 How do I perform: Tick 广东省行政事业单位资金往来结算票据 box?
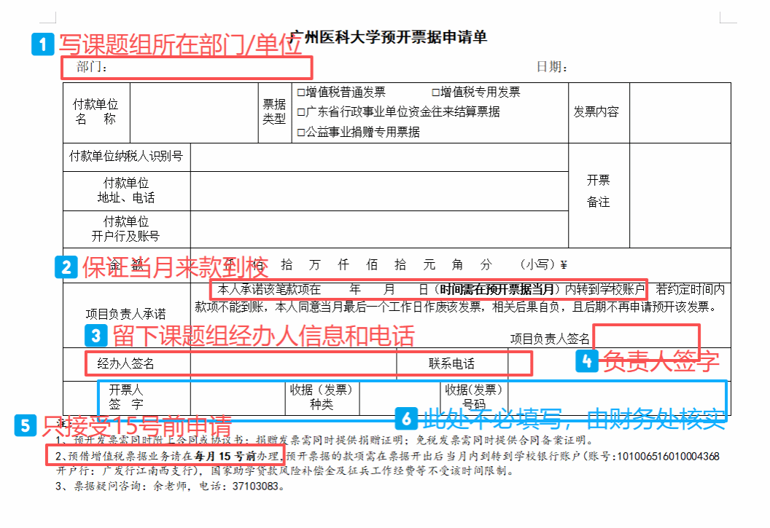pyautogui.click(x=301, y=112)
